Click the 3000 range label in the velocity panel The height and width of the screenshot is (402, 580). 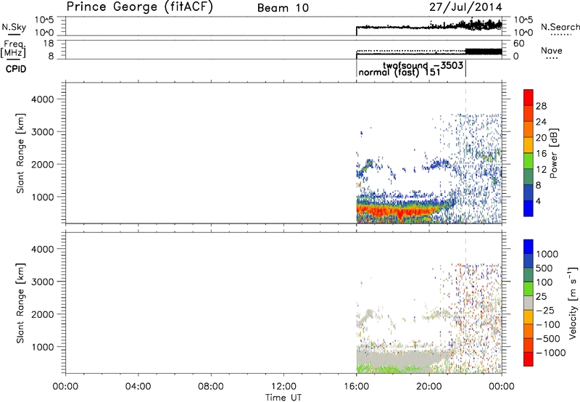(x=43, y=282)
